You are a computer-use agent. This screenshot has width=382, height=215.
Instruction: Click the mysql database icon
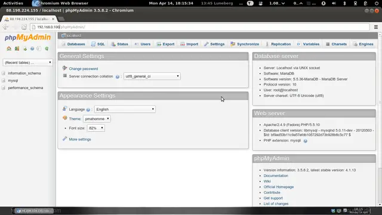pos(4,81)
